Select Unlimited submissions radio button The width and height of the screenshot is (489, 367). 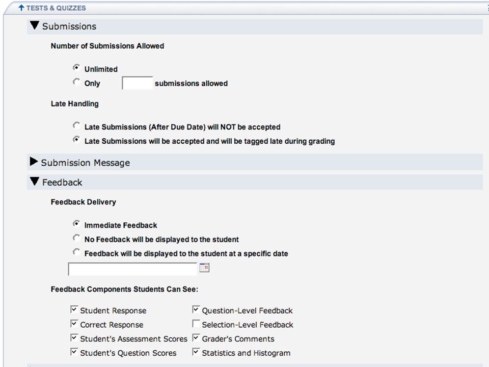(x=76, y=67)
